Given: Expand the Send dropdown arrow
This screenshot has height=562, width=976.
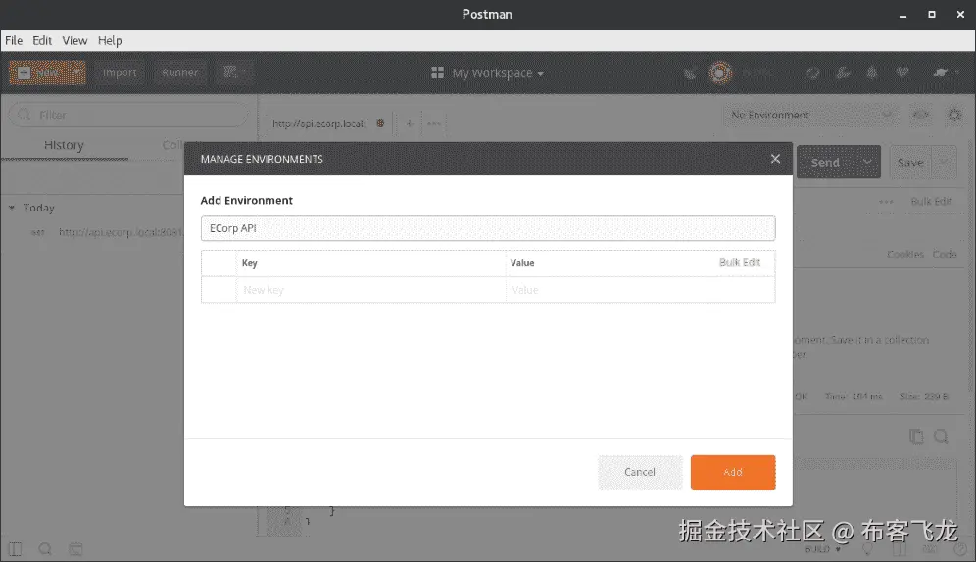Looking at the screenshot, I should [x=867, y=163].
